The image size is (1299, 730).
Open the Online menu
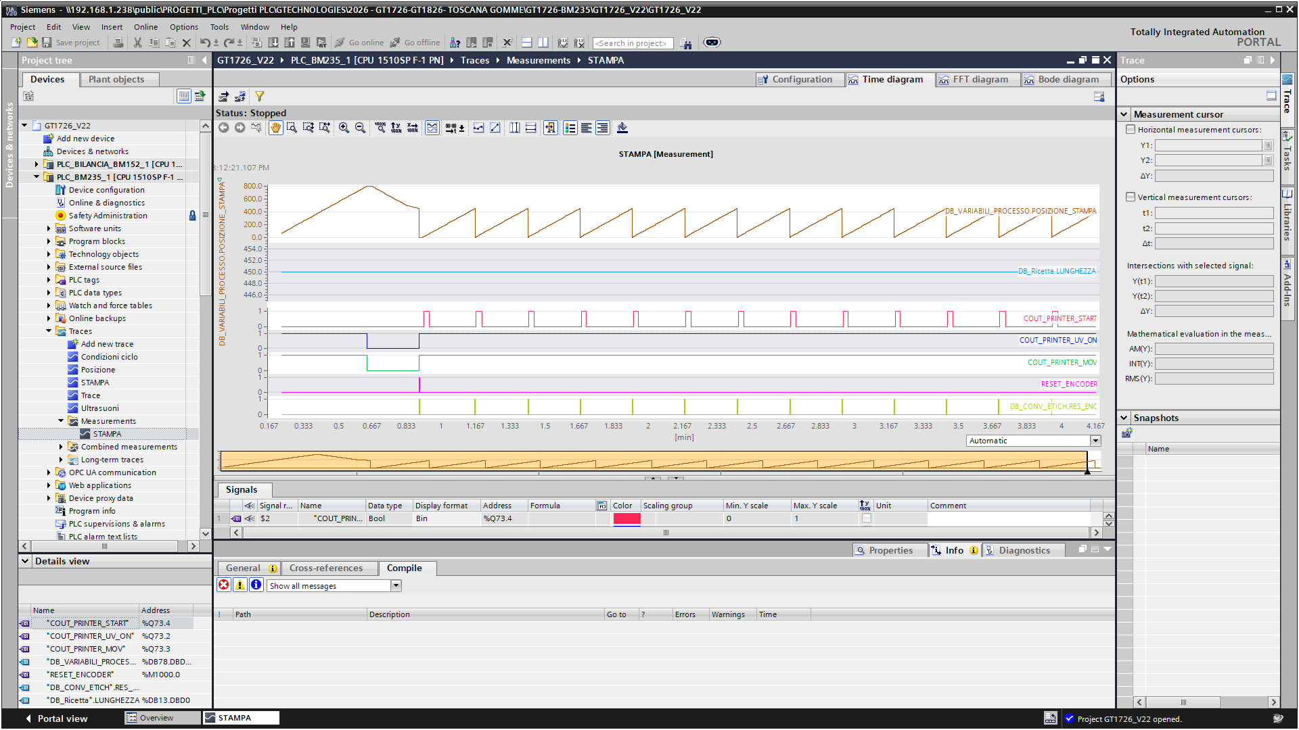pos(145,27)
